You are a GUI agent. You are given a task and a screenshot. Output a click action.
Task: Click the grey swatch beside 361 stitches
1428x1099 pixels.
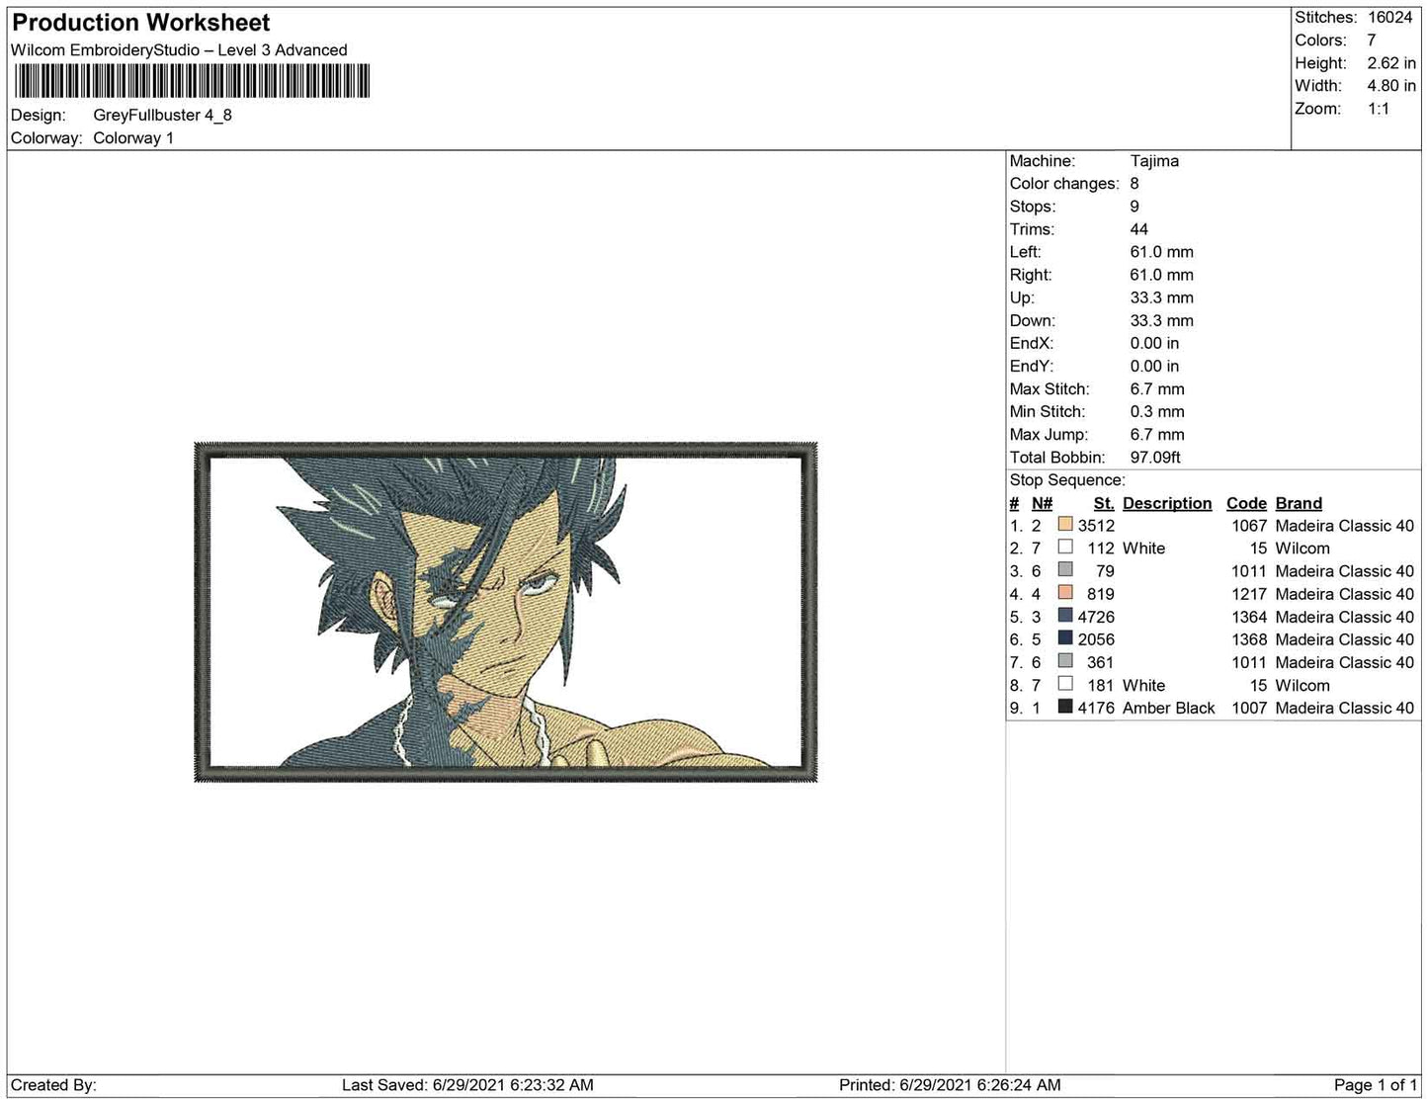click(x=1065, y=661)
